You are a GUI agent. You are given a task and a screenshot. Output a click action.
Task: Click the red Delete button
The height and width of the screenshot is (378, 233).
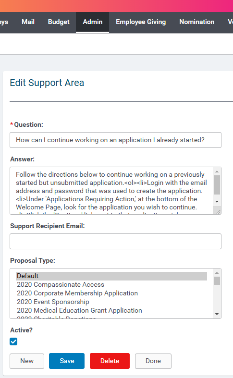[110, 361]
